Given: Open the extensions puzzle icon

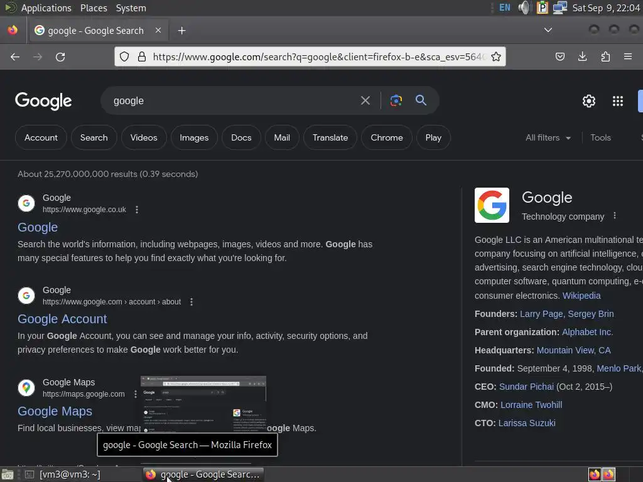Looking at the screenshot, I should [x=605, y=56].
